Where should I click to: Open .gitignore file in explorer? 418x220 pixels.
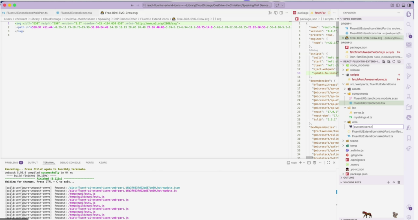tap(356, 155)
